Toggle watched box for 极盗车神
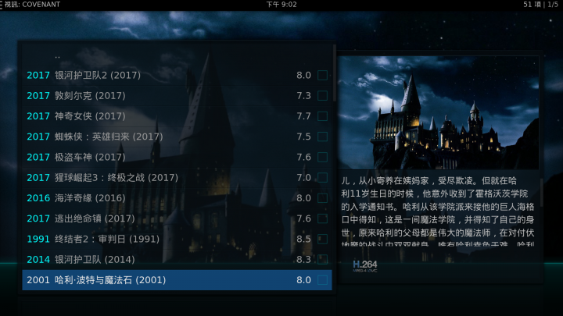The height and width of the screenshot is (316, 563). tap(322, 157)
